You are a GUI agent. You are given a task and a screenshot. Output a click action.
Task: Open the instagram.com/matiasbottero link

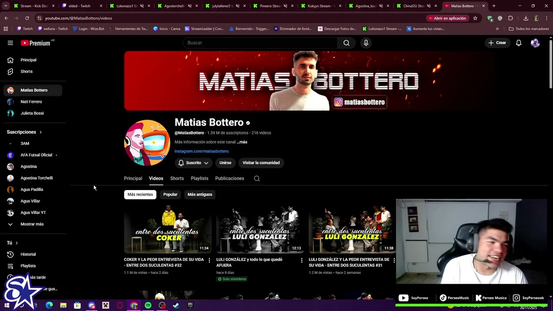(x=202, y=151)
